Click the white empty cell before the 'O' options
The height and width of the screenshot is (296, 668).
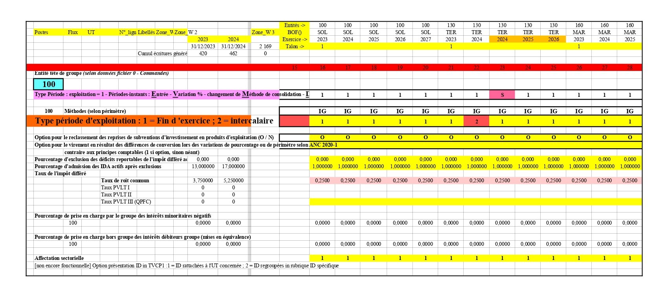[294, 137]
